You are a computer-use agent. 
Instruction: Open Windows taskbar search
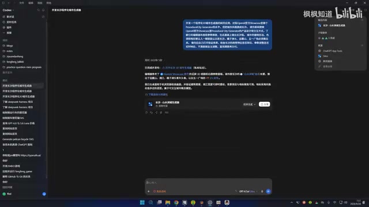tap(150, 202)
